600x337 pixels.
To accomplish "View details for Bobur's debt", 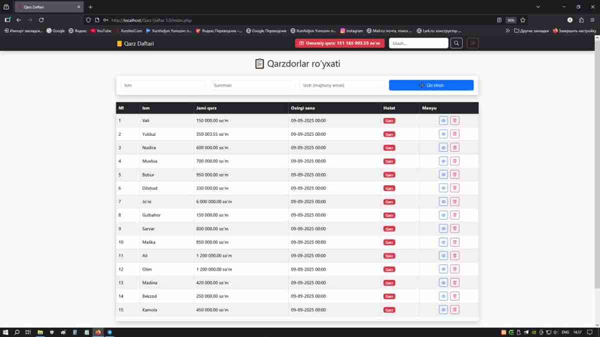I will pyautogui.click(x=443, y=175).
